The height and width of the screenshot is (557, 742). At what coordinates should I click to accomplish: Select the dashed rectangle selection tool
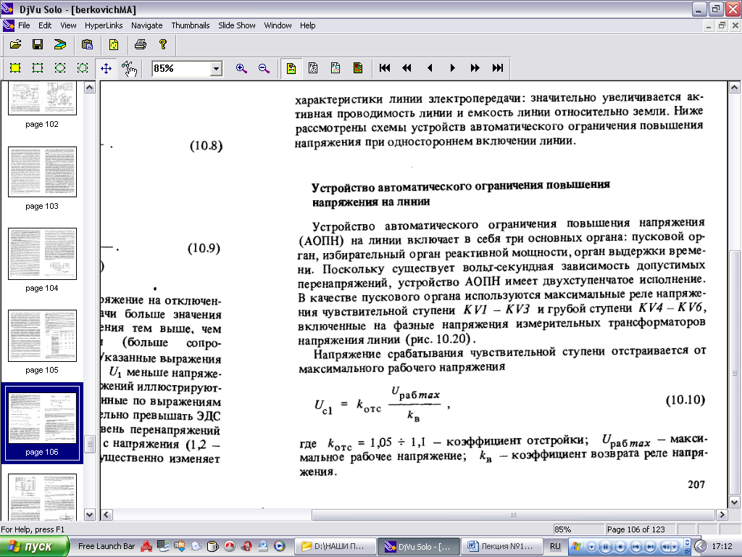tap(38, 68)
